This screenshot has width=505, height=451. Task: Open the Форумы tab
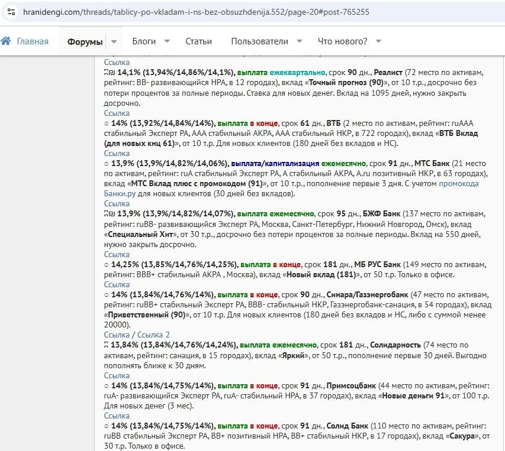tap(85, 42)
